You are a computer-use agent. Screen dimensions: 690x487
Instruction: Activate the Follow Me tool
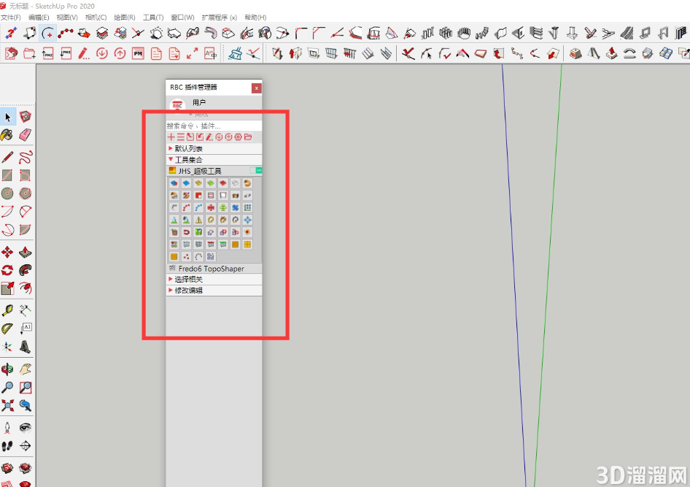(x=26, y=270)
